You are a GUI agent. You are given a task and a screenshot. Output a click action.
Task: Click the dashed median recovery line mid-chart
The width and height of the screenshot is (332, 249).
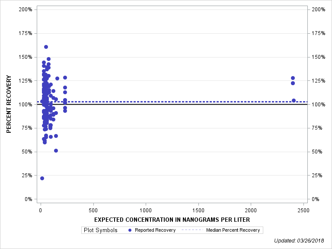[173, 102]
